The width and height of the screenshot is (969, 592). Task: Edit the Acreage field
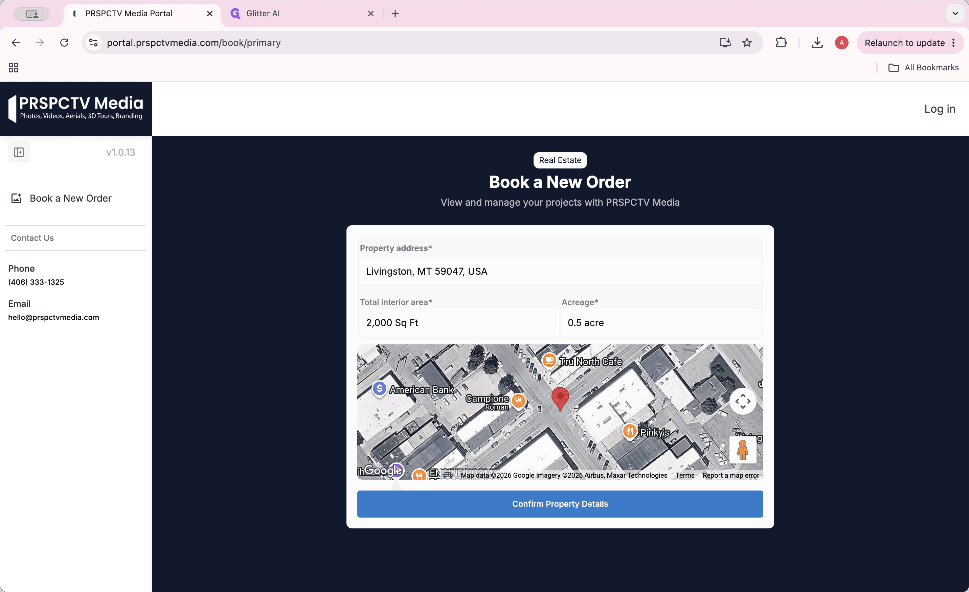click(661, 323)
